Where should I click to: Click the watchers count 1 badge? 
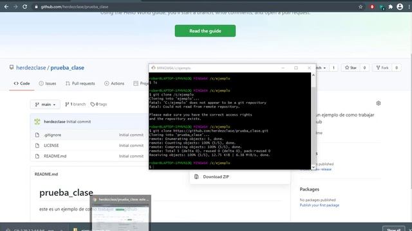coord(333,67)
